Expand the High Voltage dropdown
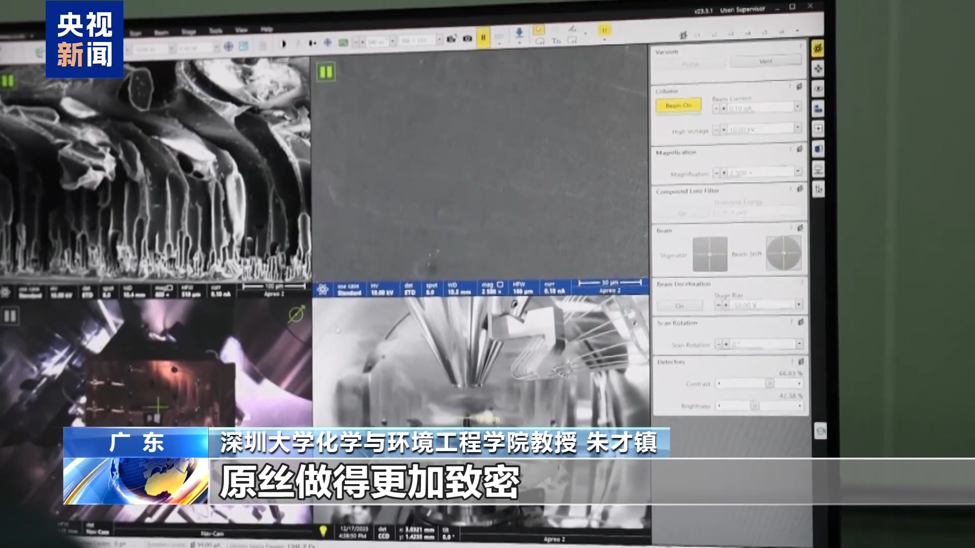This screenshot has height=548, width=975. pos(797,128)
